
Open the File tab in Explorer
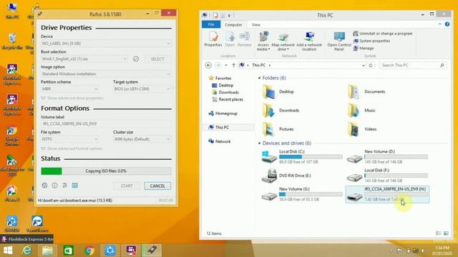pyautogui.click(x=211, y=24)
